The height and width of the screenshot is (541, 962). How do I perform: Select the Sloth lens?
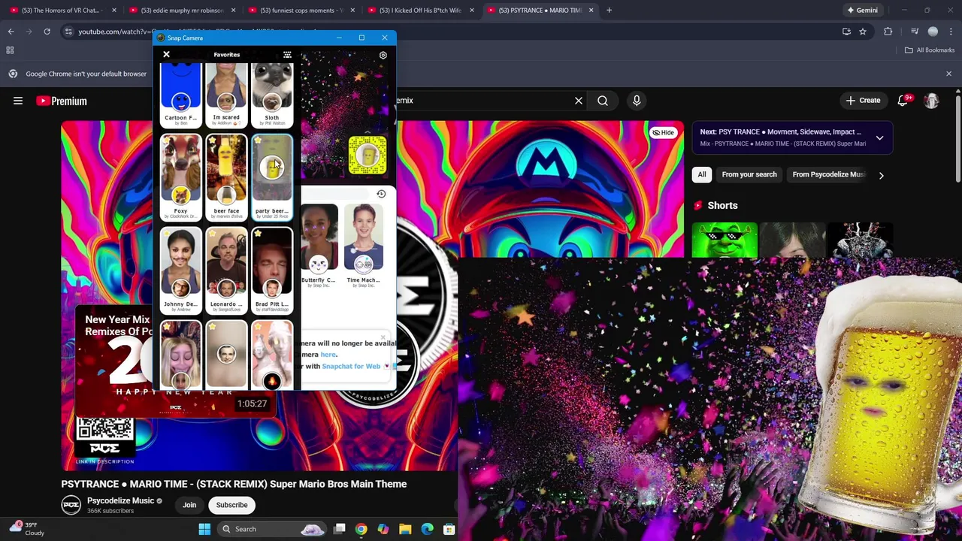[272, 95]
